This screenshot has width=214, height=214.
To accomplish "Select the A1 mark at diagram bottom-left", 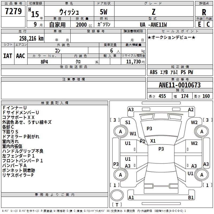I will [x=131, y=198].
